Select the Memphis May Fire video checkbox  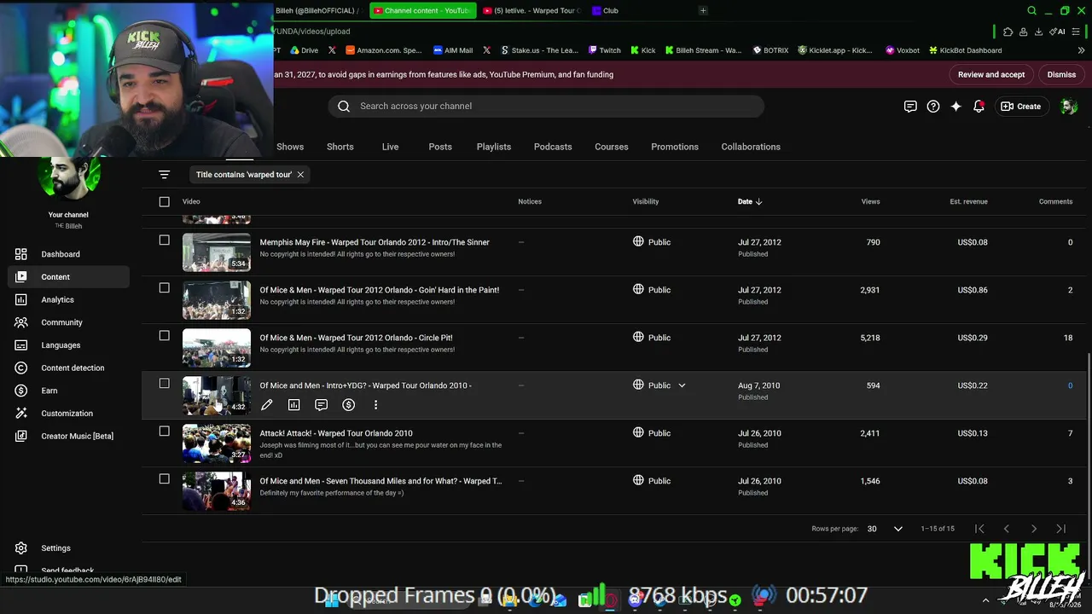[165, 240]
